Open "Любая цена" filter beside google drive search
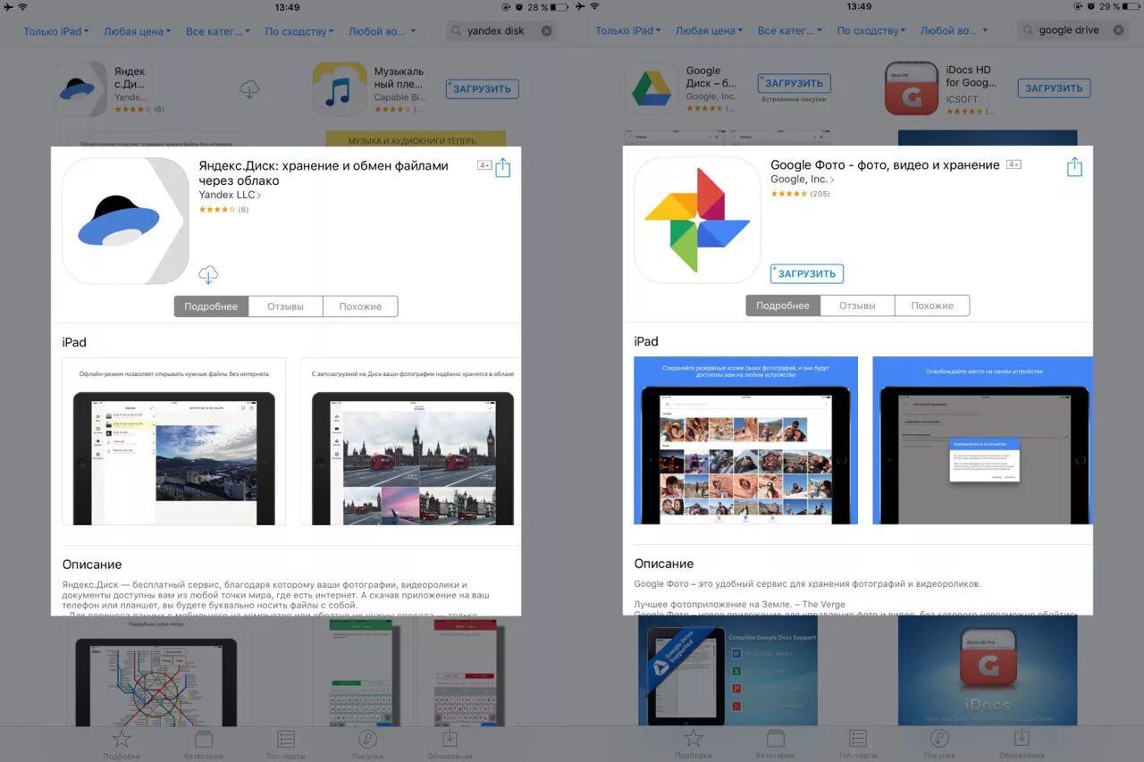1144x762 pixels. tap(710, 31)
